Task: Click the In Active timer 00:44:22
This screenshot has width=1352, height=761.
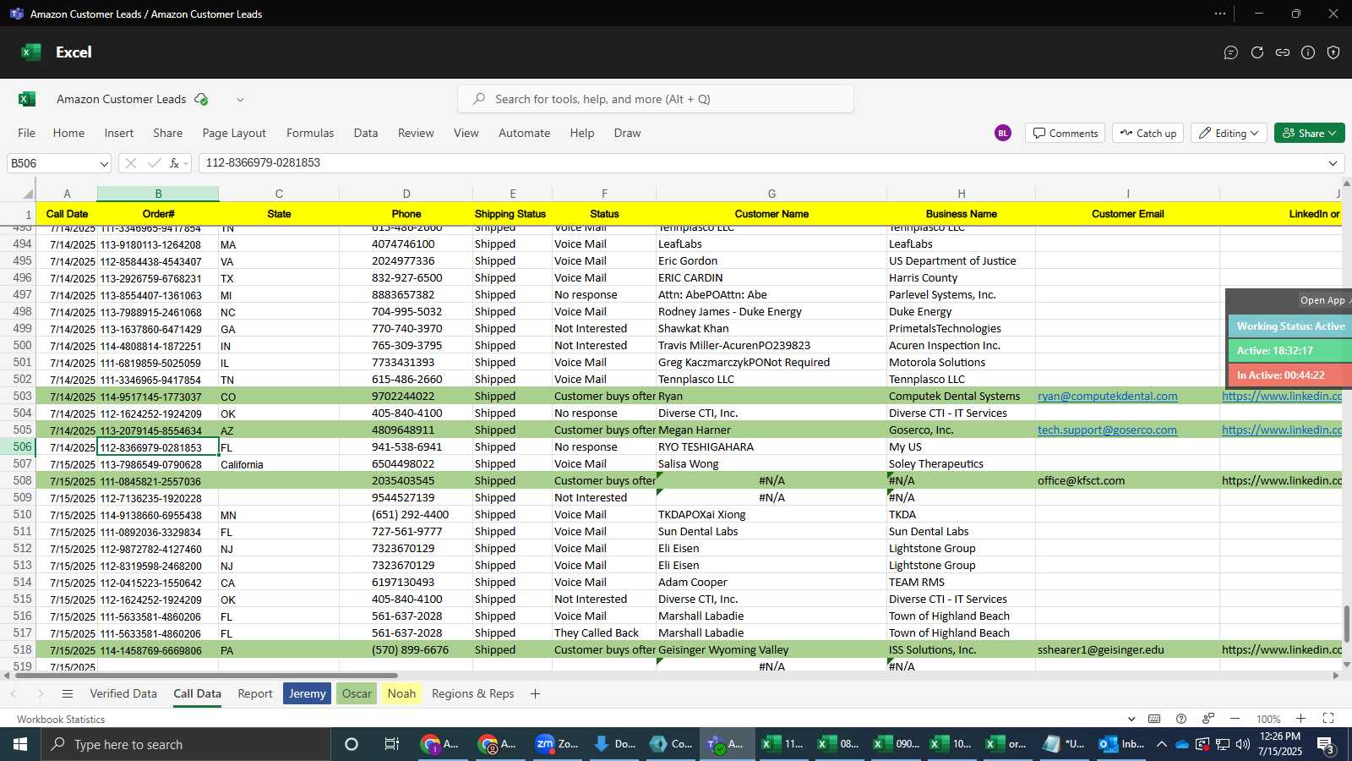Action: click(x=1290, y=375)
